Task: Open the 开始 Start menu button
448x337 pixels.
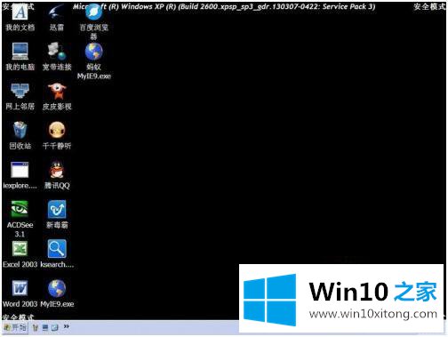Action: point(15,328)
